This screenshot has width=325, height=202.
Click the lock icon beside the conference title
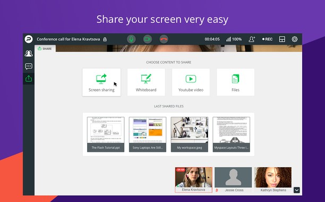click(x=105, y=39)
